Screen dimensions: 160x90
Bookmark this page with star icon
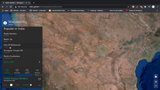point(128,7)
